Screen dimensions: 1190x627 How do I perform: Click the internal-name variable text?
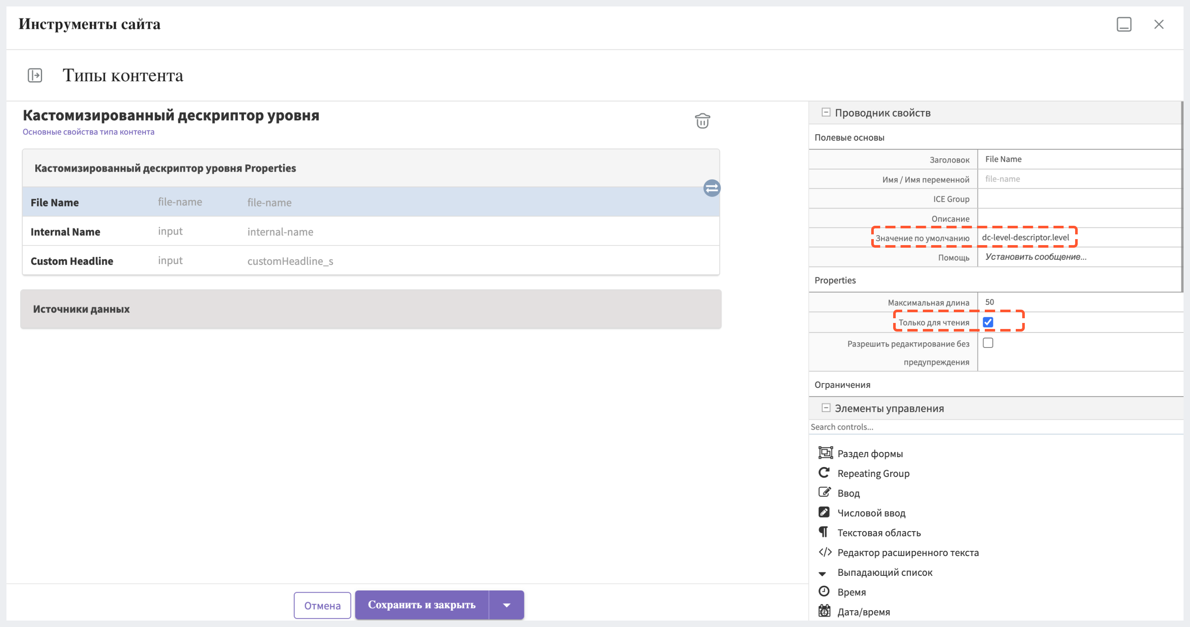pos(280,232)
